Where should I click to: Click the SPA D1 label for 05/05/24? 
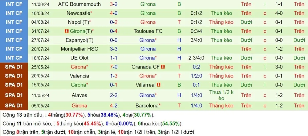click(x=14, y=105)
